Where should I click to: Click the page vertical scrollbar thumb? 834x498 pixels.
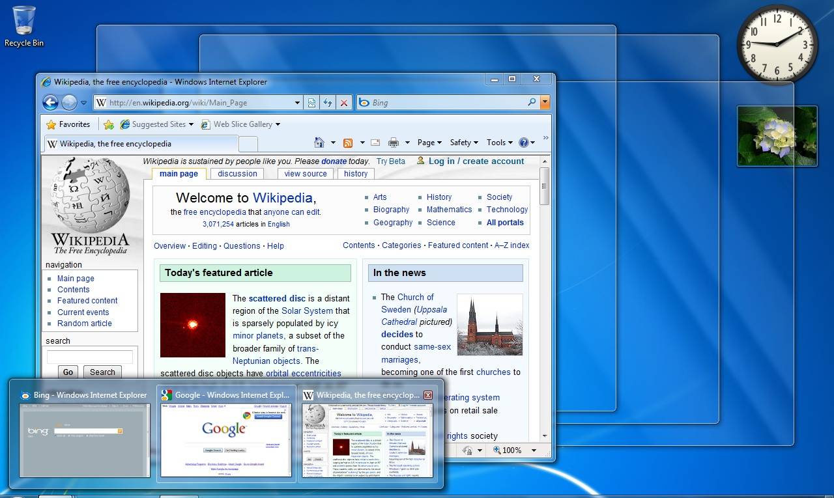544,186
